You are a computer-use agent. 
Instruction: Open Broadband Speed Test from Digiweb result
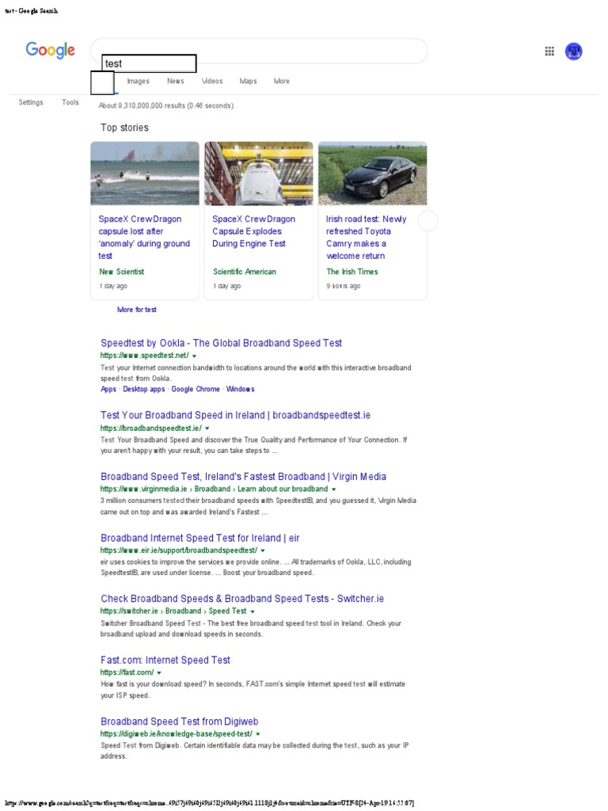(x=180, y=722)
